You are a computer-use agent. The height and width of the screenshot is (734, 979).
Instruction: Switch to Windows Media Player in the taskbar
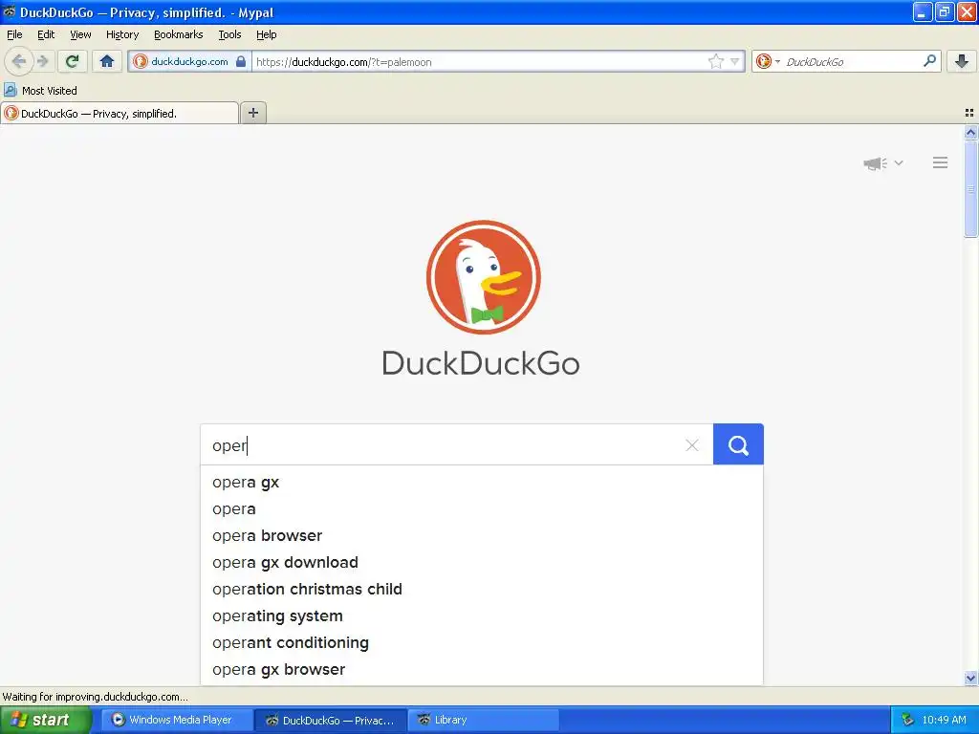tap(177, 720)
